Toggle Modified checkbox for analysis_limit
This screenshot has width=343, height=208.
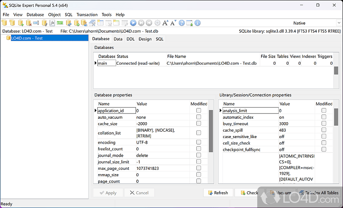(x=324, y=111)
